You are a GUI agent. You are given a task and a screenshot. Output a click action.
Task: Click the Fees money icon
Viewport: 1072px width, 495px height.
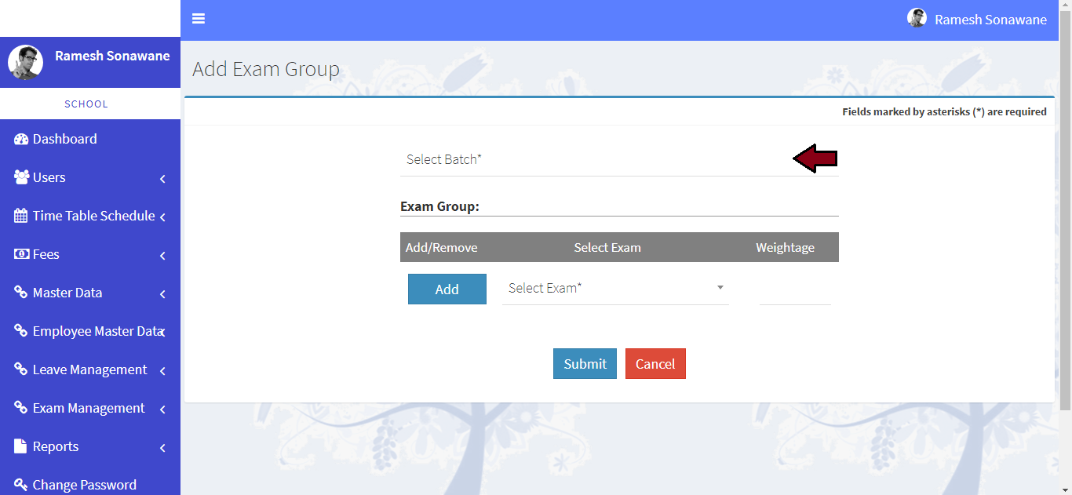[x=21, y=254]
